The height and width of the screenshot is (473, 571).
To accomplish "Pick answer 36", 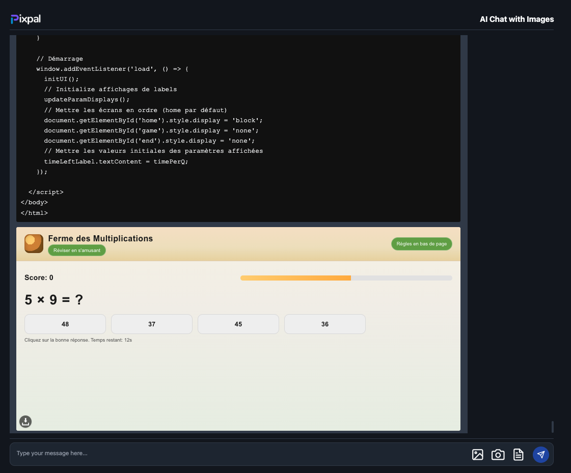I will point(325,324).
